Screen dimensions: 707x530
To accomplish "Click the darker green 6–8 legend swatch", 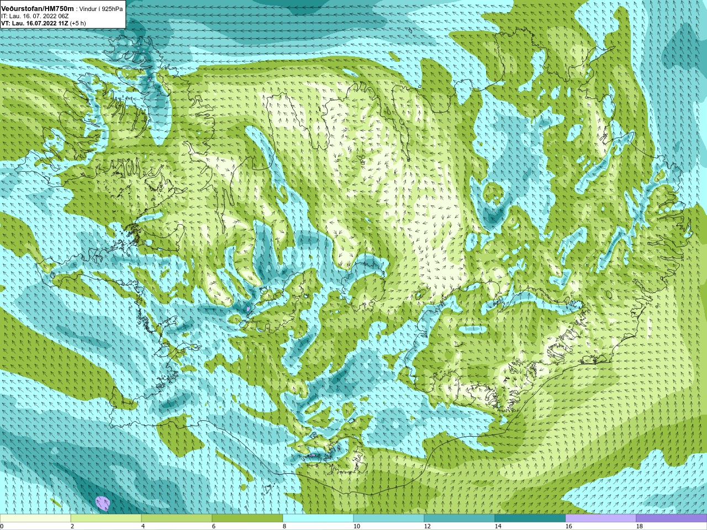I will click(247, 518).
